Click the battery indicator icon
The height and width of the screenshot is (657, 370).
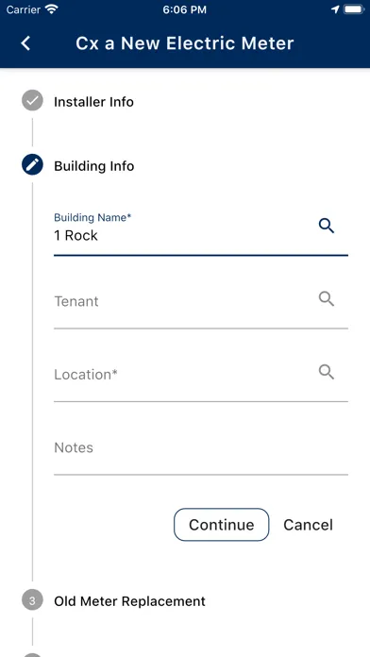coord(354,9)
